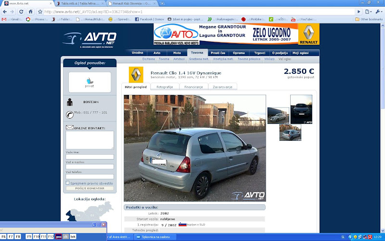Open the Facebook | Domov bookmark

point(150,19)
